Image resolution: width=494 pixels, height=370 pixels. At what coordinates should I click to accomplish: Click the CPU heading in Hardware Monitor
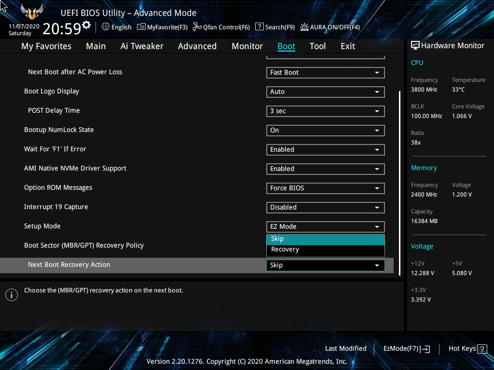417,63
